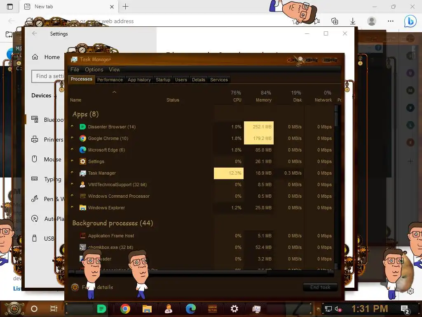Open Dissenter browser from the taskbar

coord(101,309)
